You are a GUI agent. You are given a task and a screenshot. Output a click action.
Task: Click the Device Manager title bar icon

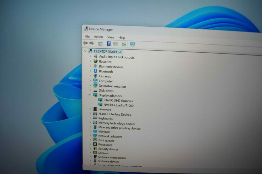pos(86,29)
